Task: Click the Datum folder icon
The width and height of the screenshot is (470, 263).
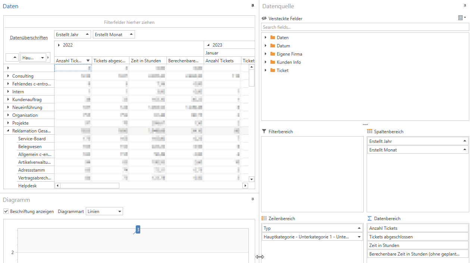Action: tap(273, 46)
